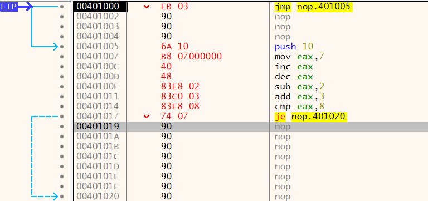Toggle breakpoint dot beside 00401005
Screen dimensions: 428x201
62,47
